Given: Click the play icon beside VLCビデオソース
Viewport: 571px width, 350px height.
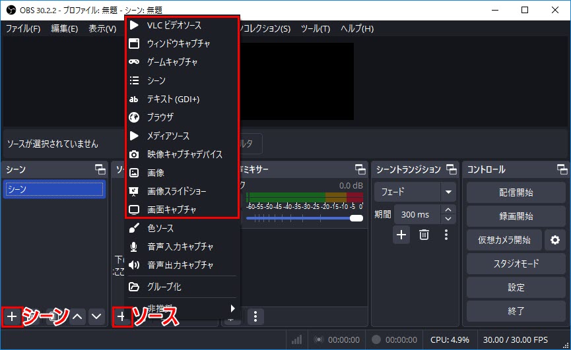Looking at the screenshot, I should click(134, 25).
